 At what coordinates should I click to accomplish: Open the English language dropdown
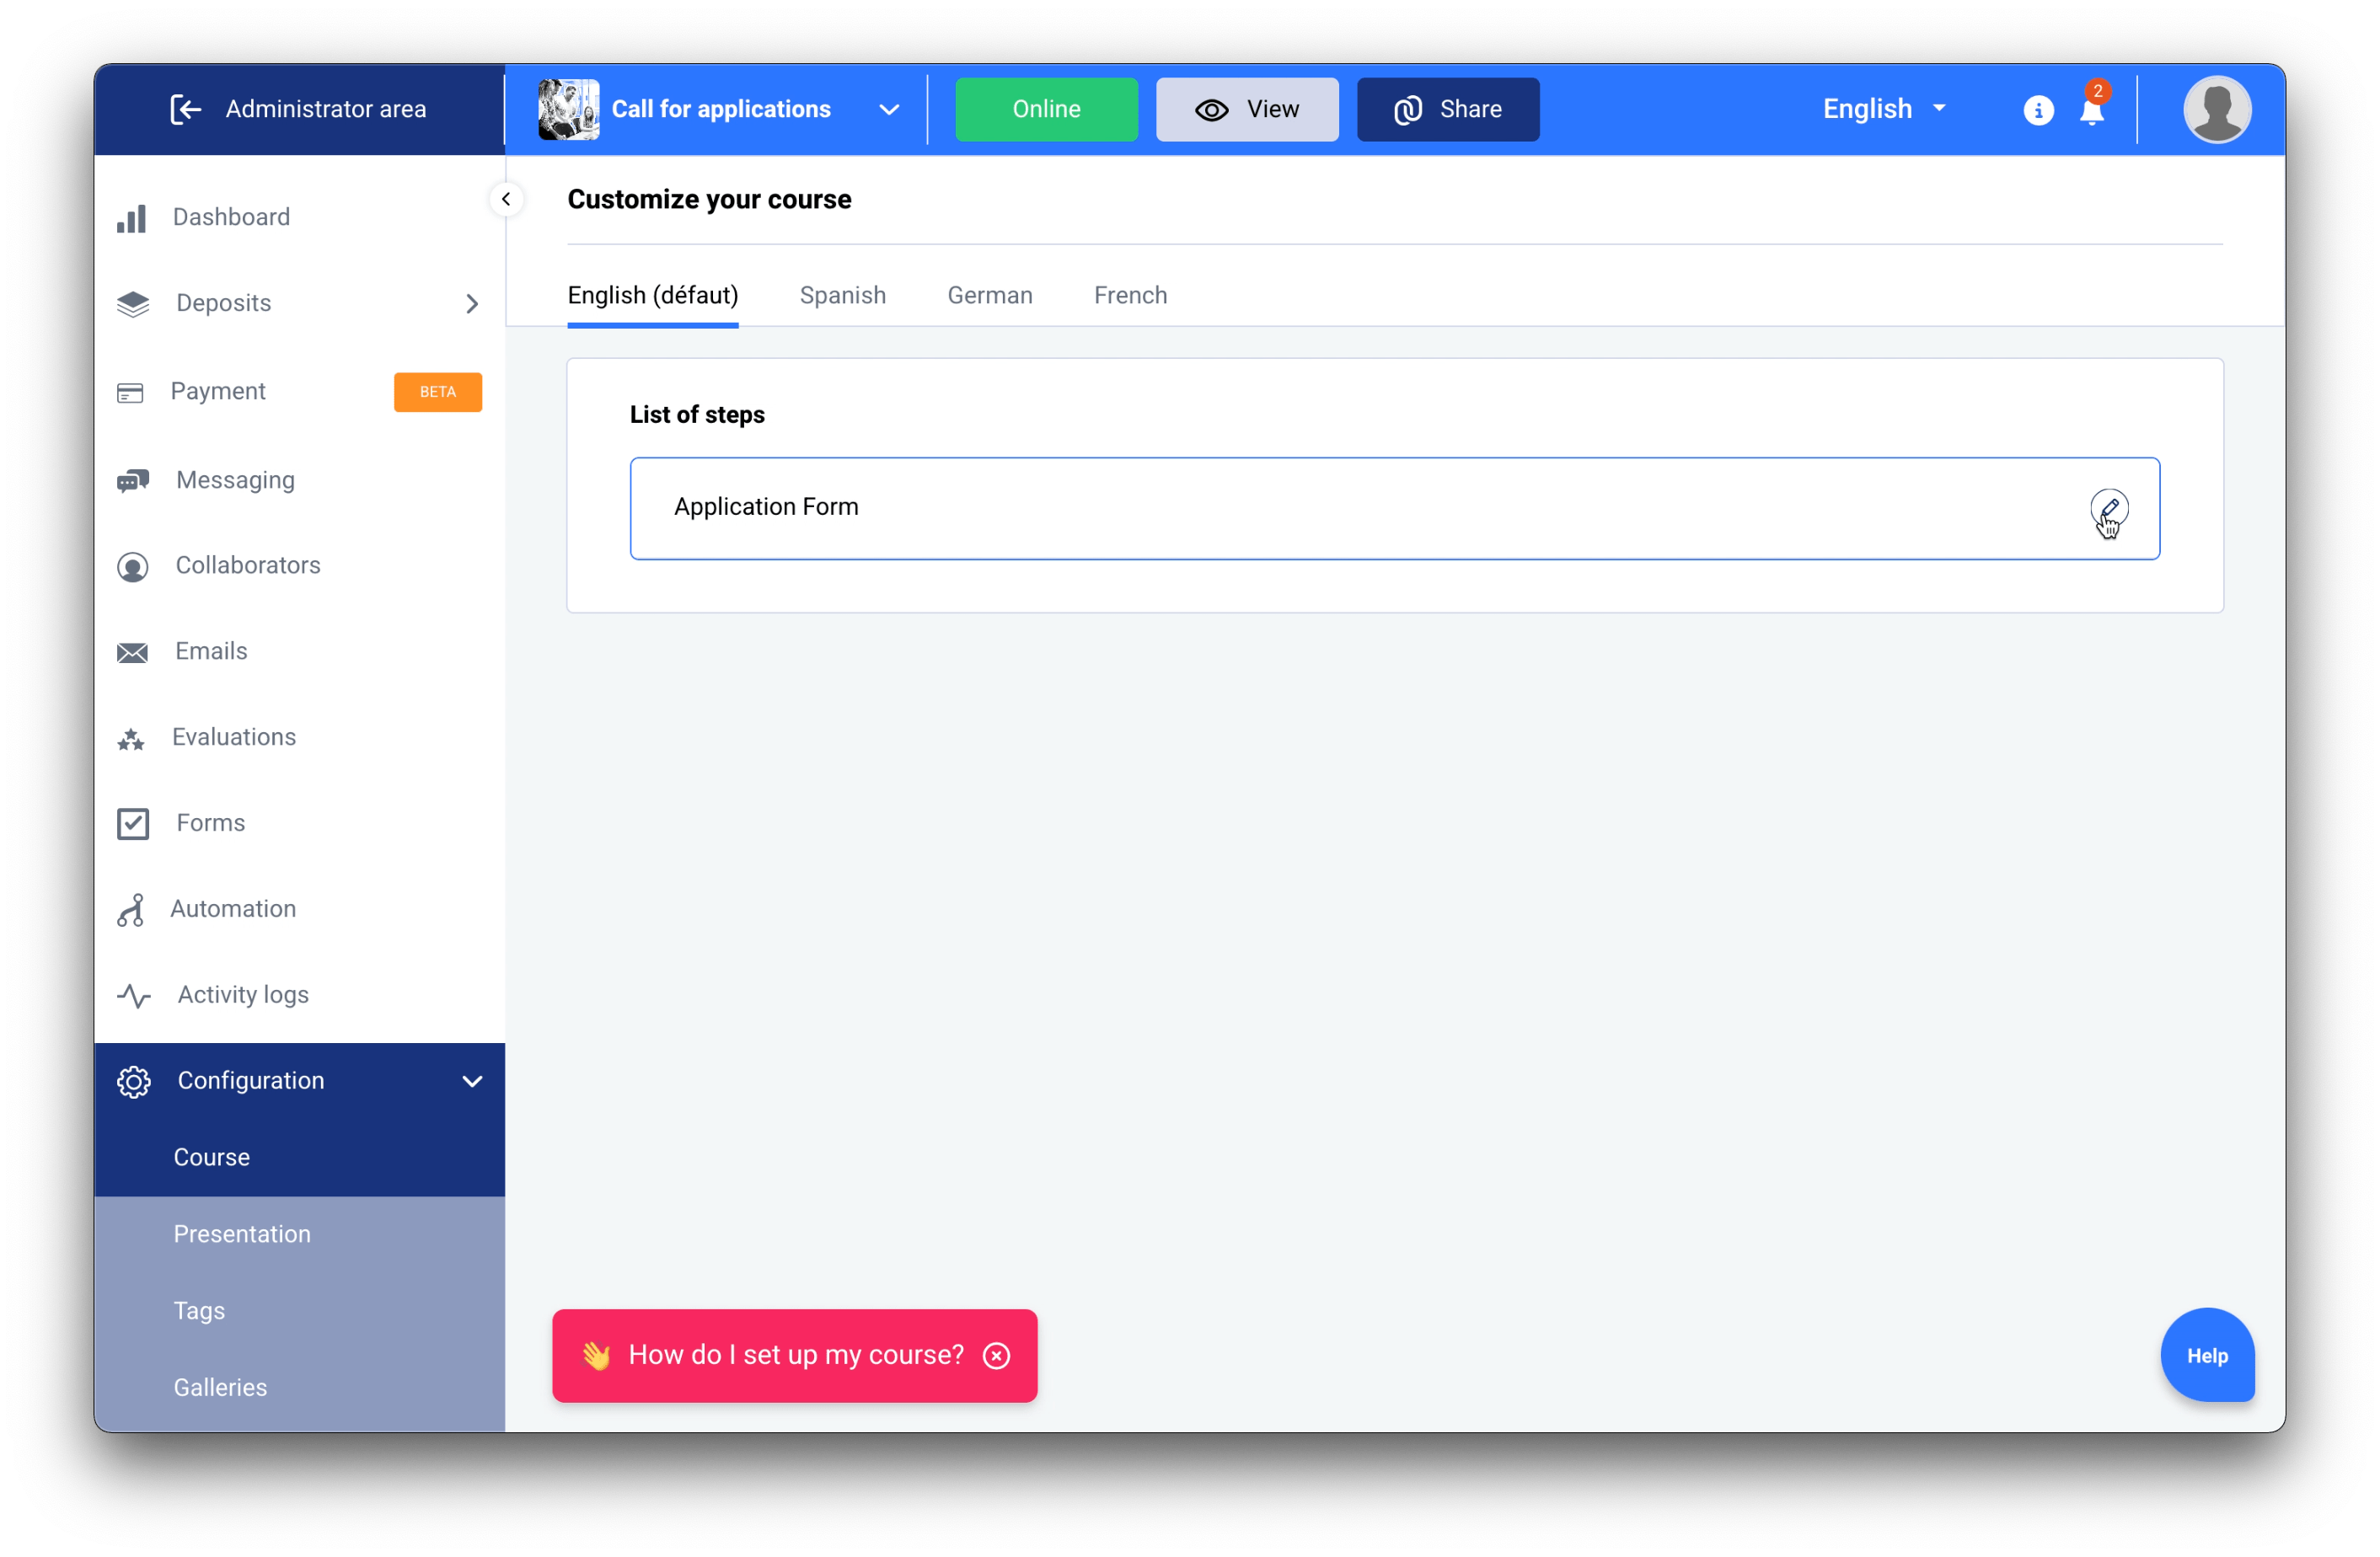pyautogui.click(x=1884, y=109)
